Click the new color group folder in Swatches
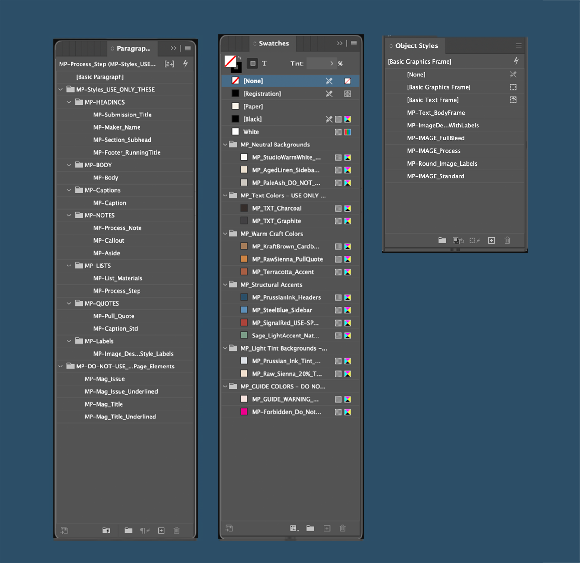 pyautogui.click(x=310, y=528)
